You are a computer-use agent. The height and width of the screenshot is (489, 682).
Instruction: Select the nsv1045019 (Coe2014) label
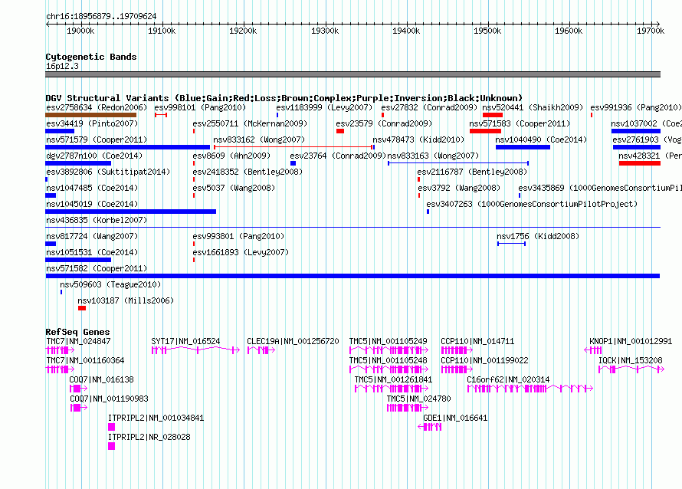point(92,204)
